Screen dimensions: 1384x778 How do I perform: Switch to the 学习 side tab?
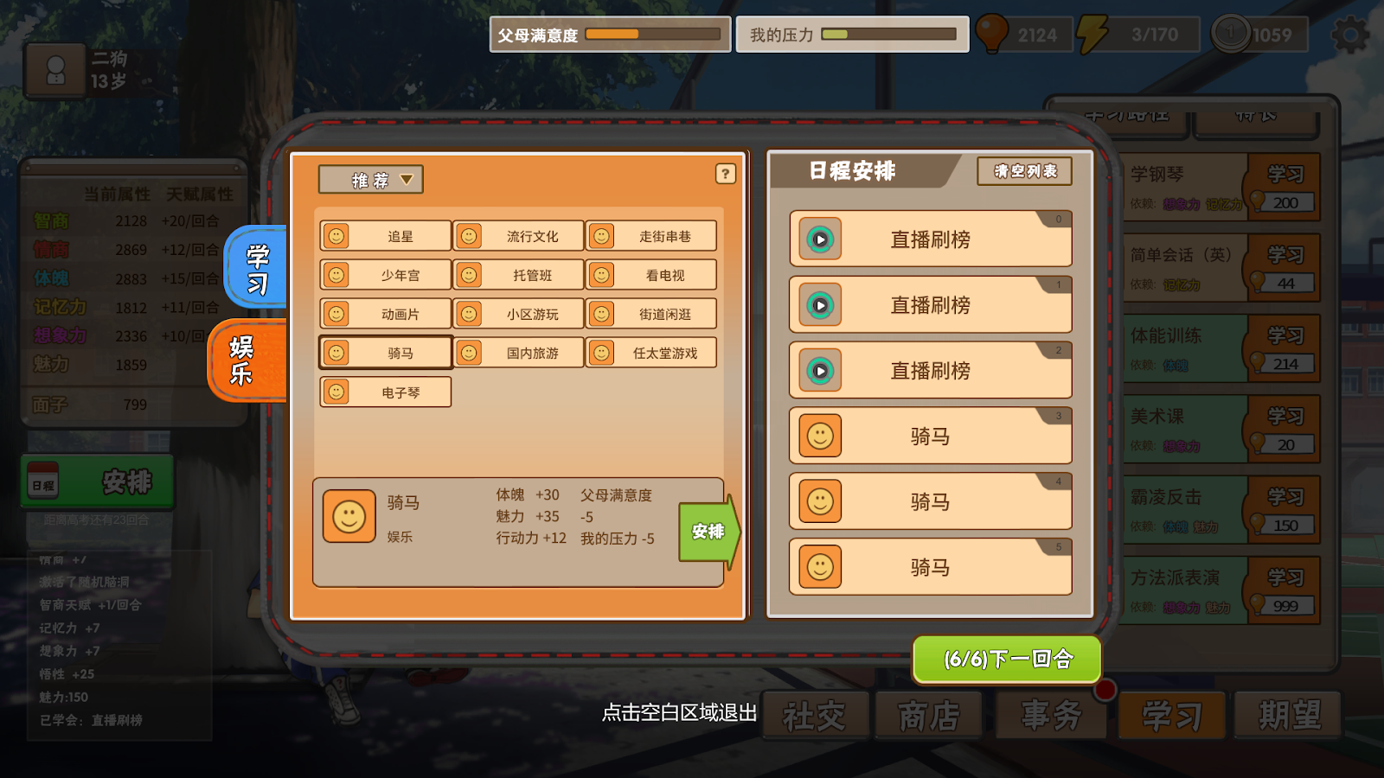click(x=256, y=269)
